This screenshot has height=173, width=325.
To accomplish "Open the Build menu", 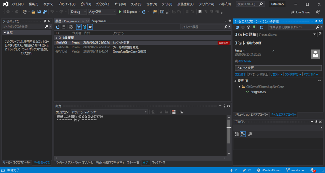I will 86,4.
